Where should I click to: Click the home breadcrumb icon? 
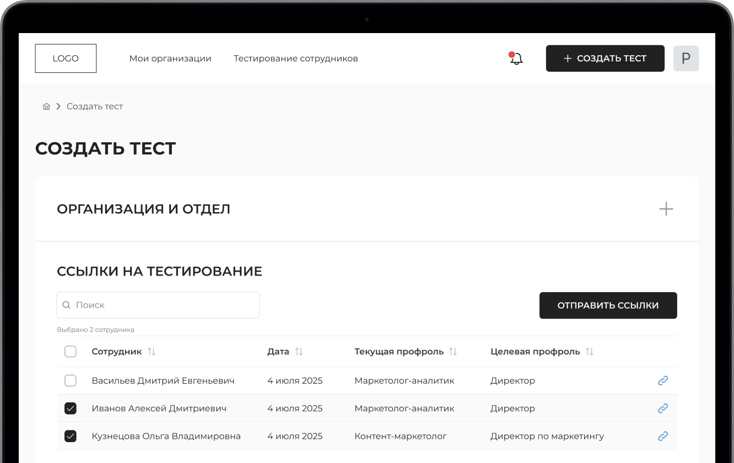[46, 106]
